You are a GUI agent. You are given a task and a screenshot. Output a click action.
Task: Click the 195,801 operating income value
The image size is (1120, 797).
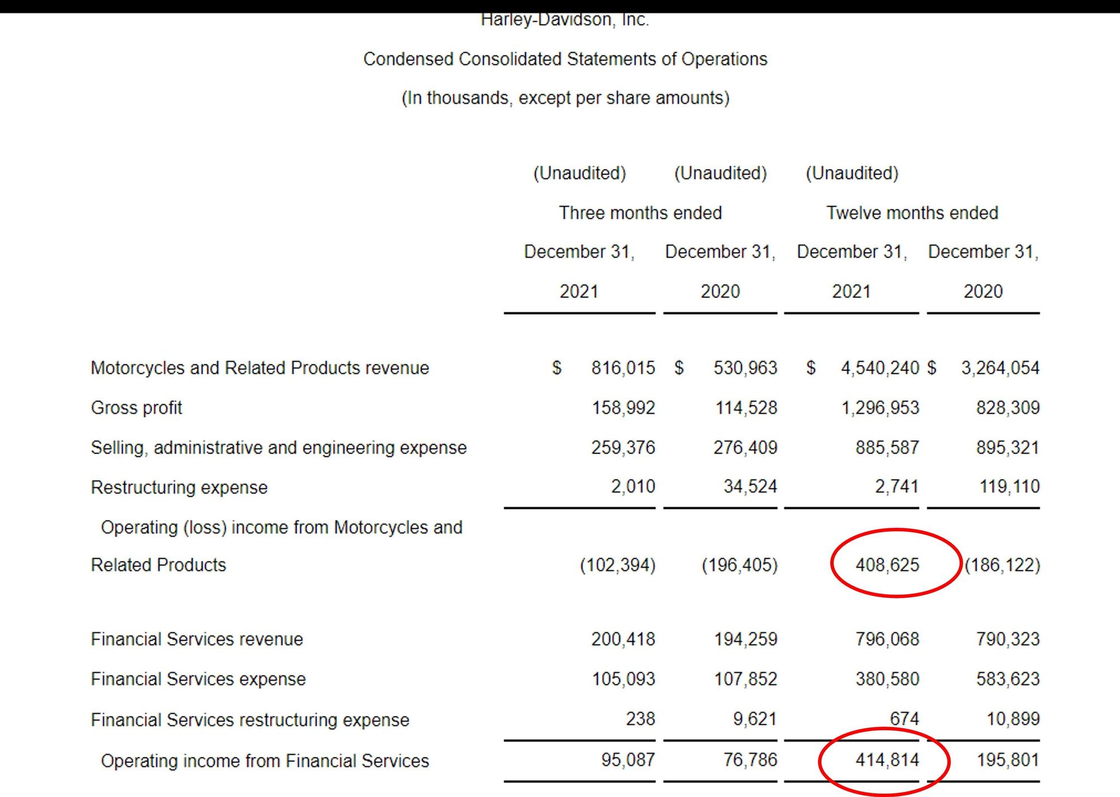point(1008,760)
